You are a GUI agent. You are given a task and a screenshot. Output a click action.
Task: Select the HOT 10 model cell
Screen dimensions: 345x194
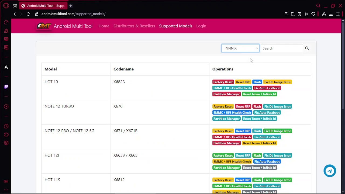[76, 88]
